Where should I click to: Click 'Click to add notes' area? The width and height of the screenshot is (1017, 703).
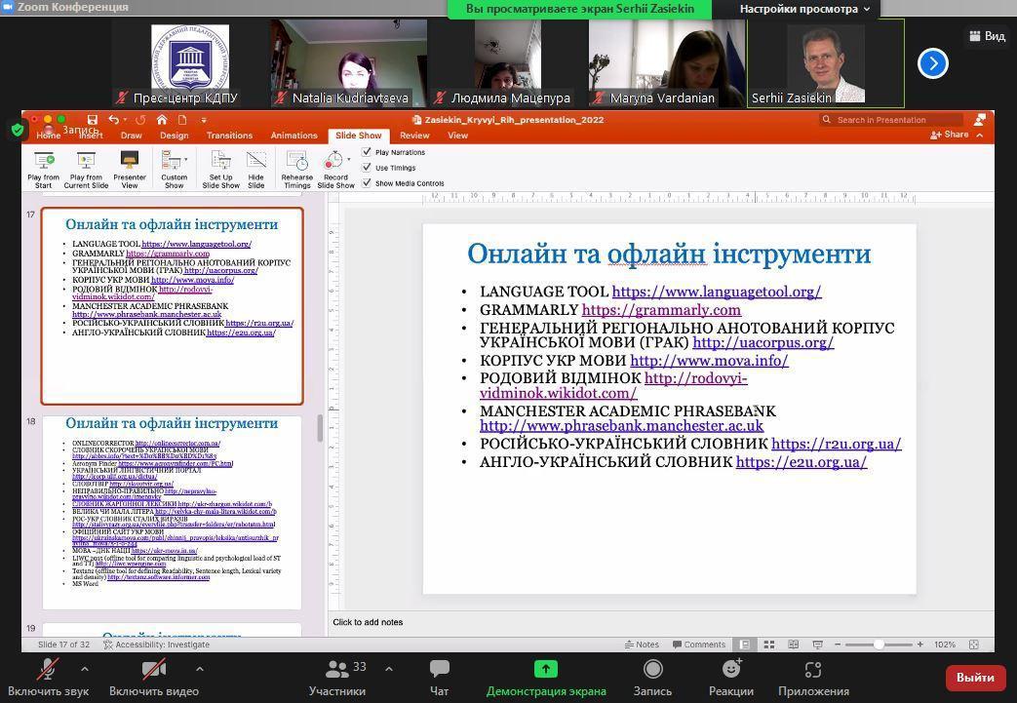(x=368, y=622)
